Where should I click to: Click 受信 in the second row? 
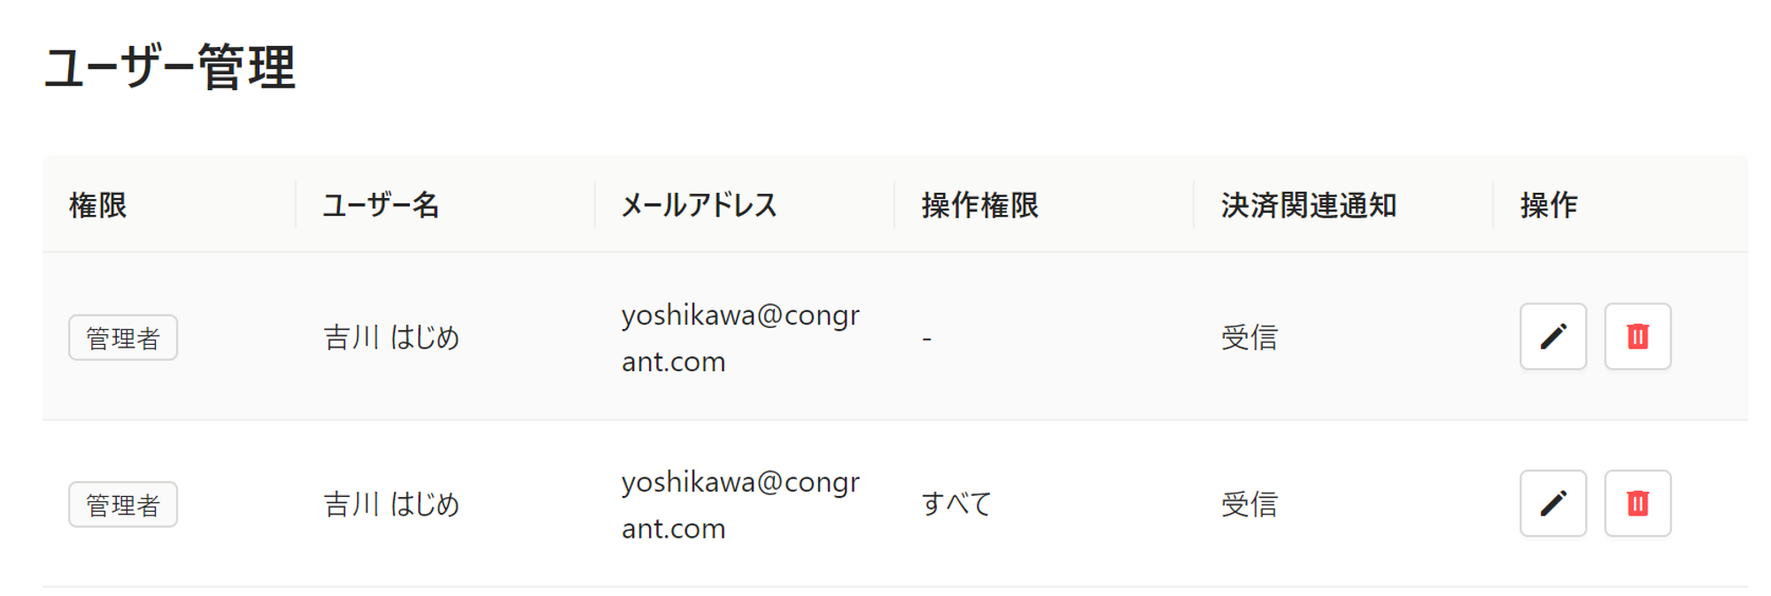[x=1249, y=504]
